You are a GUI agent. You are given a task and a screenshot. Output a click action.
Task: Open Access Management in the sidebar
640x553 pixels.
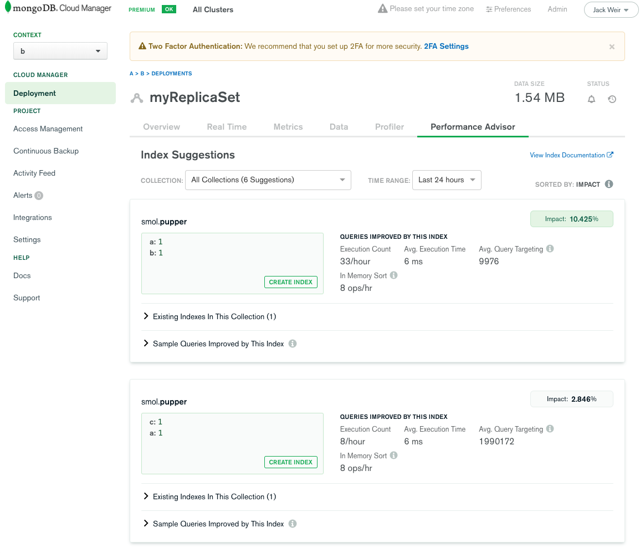[48, 129]
